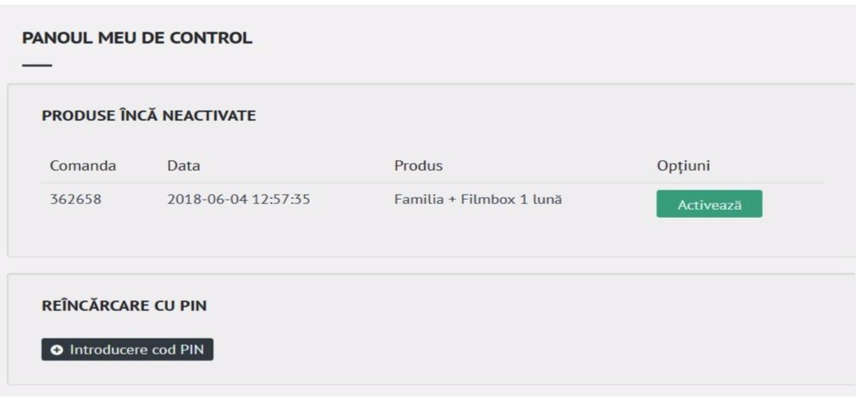
Task: Select the Comanda column header
Action: [84, 166]
